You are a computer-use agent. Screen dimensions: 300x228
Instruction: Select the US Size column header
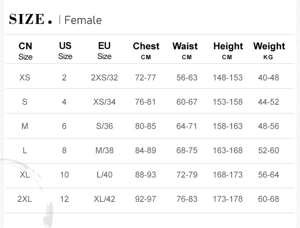65,51
